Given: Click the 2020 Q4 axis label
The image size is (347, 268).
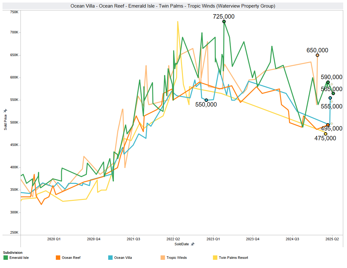Looking at the screenshot, I should pyautogui.click(x=94, y=239).
